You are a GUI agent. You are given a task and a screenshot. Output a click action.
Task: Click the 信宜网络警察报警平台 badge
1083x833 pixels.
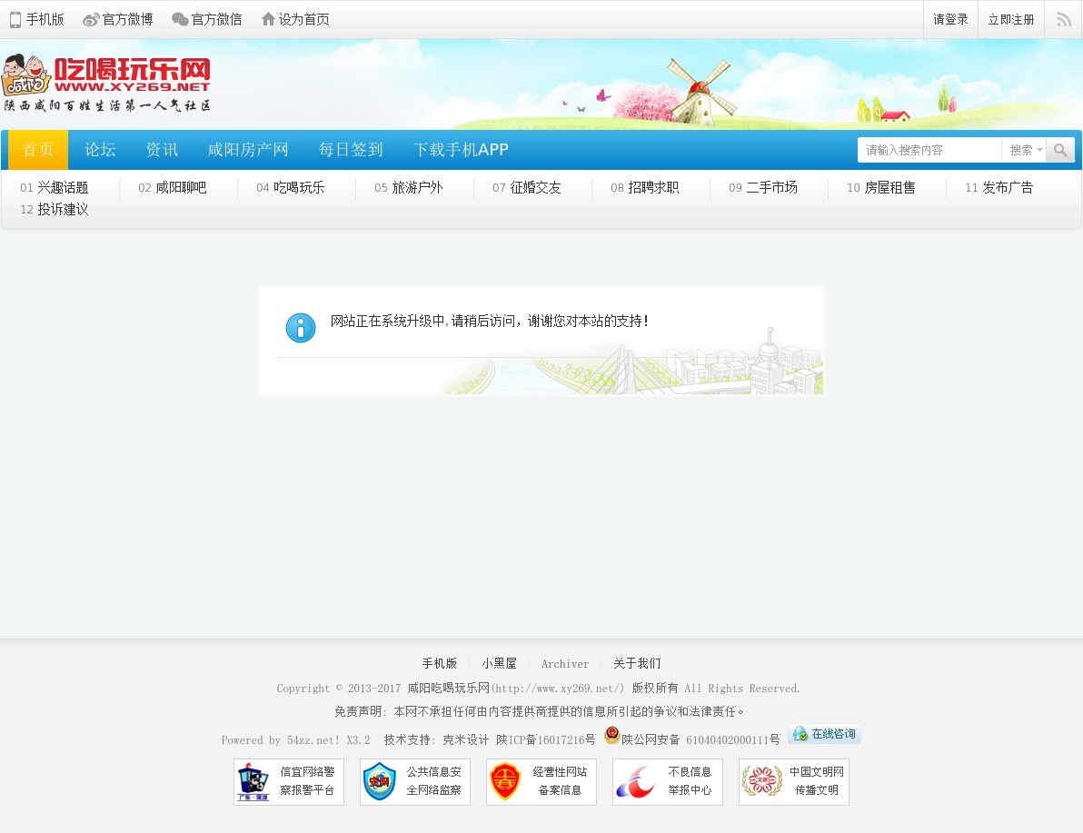pyautogui.click(x=289, y=782)
